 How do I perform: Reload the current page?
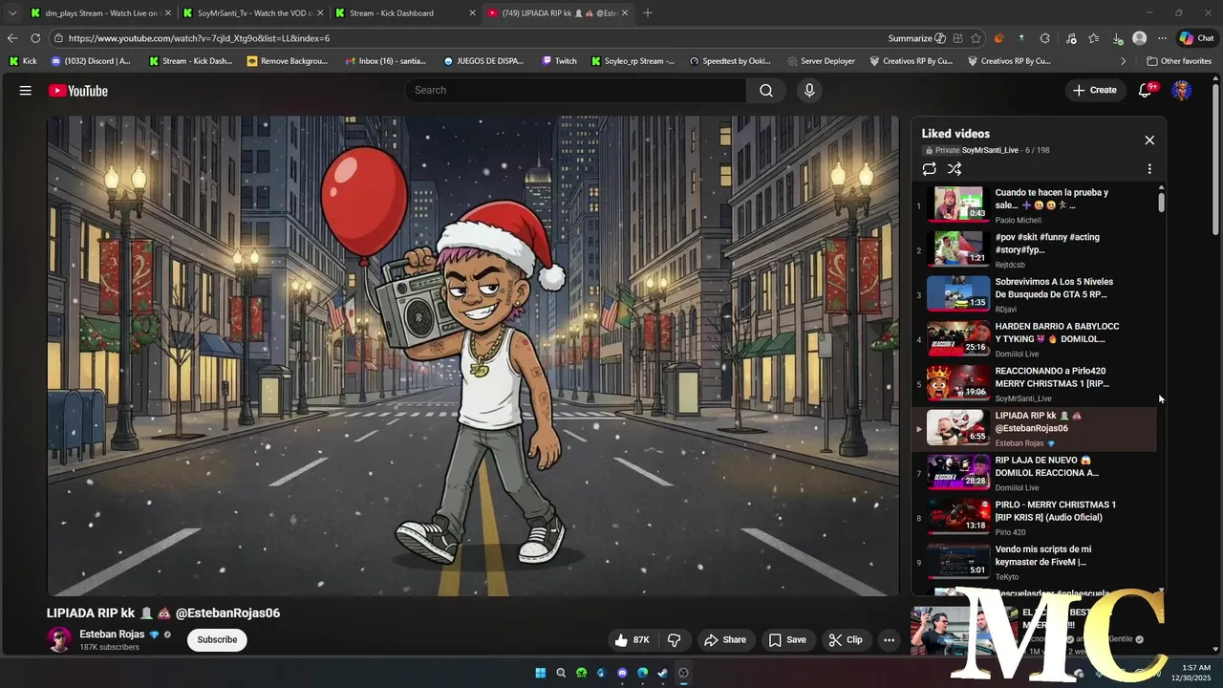[x=35, y=38]
